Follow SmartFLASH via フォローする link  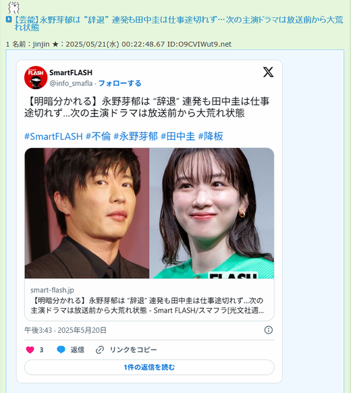(x=119, y=83)
